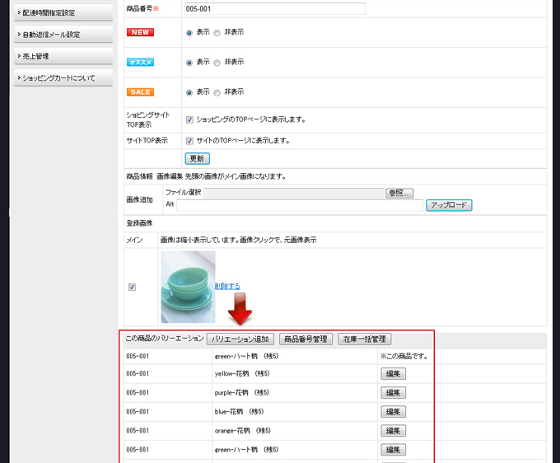This screenshot has height=463, width=560.
Task: Click the 削除する link
Action: (227, 286)
